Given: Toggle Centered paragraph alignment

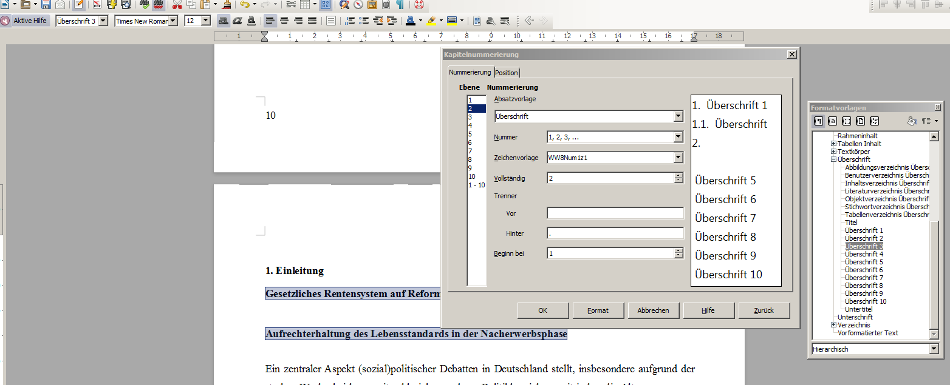Looking at the screenshot, I should pos(284,21).
